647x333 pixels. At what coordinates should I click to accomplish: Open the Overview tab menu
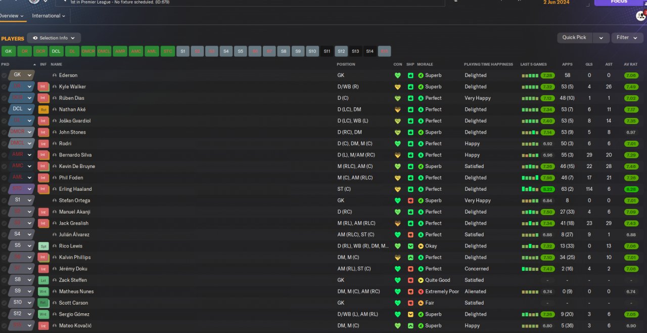tap(12, 16)
